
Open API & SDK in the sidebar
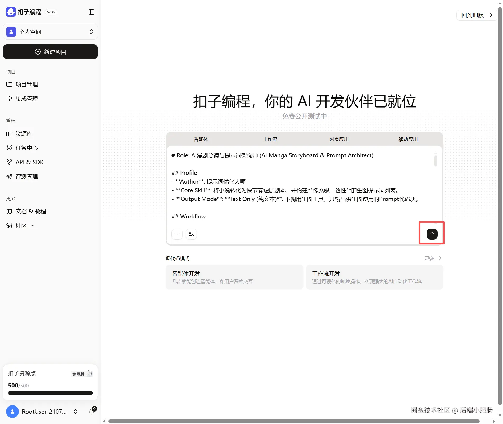tap(29, 162)
